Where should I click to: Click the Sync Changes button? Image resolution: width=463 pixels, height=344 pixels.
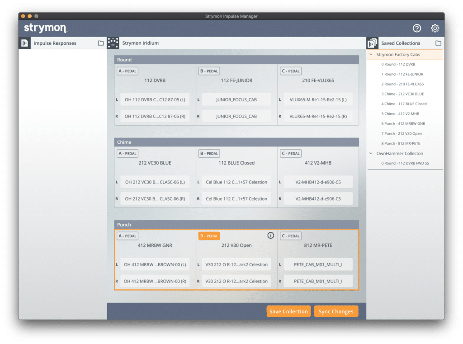click(x=336, y=311)
